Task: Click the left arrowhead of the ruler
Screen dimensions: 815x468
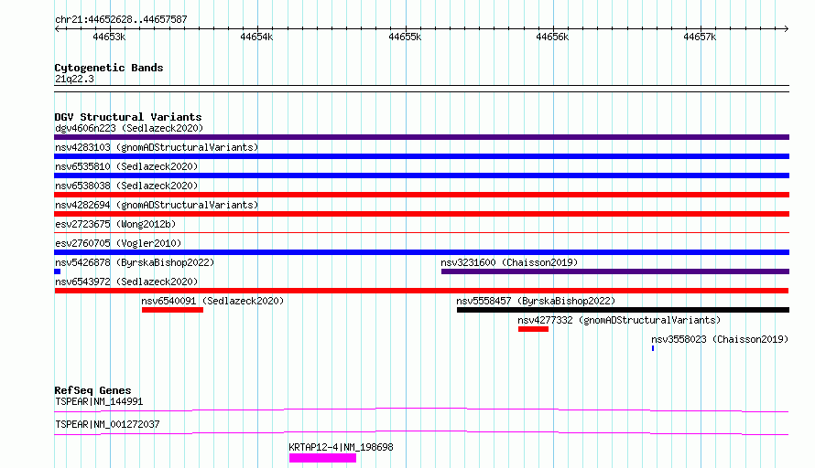Action: (x=57, y=29)
